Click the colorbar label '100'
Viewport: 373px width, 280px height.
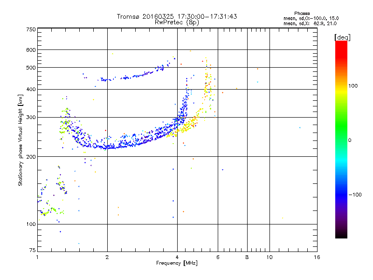coord(353,86)
